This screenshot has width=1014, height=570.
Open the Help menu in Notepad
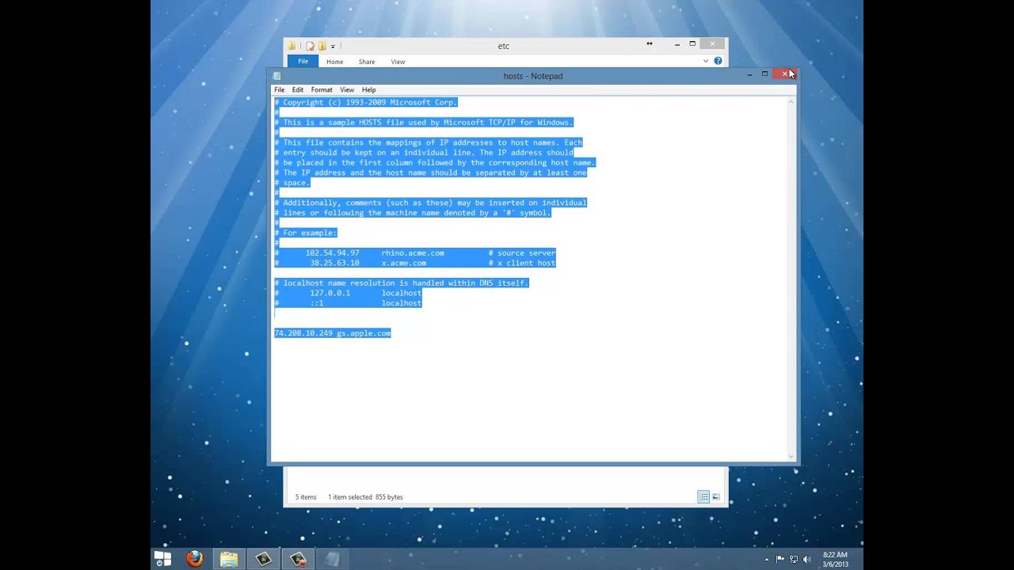coord(368,89)
